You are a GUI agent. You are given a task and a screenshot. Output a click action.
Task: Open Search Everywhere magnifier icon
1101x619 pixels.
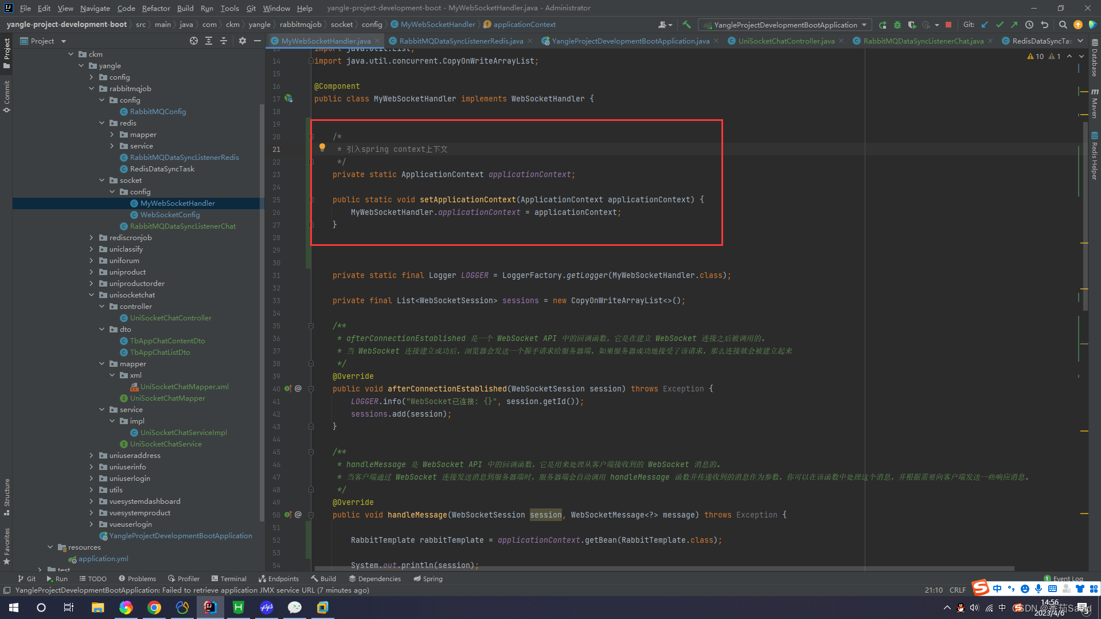(x=1063, y=25)
